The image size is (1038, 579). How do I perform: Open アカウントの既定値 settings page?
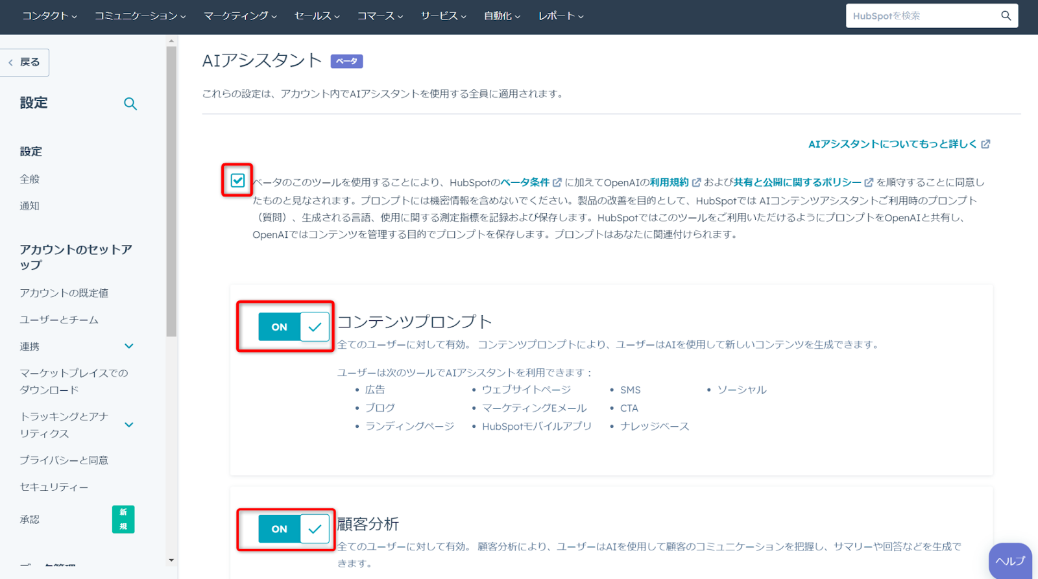point(64,293)
